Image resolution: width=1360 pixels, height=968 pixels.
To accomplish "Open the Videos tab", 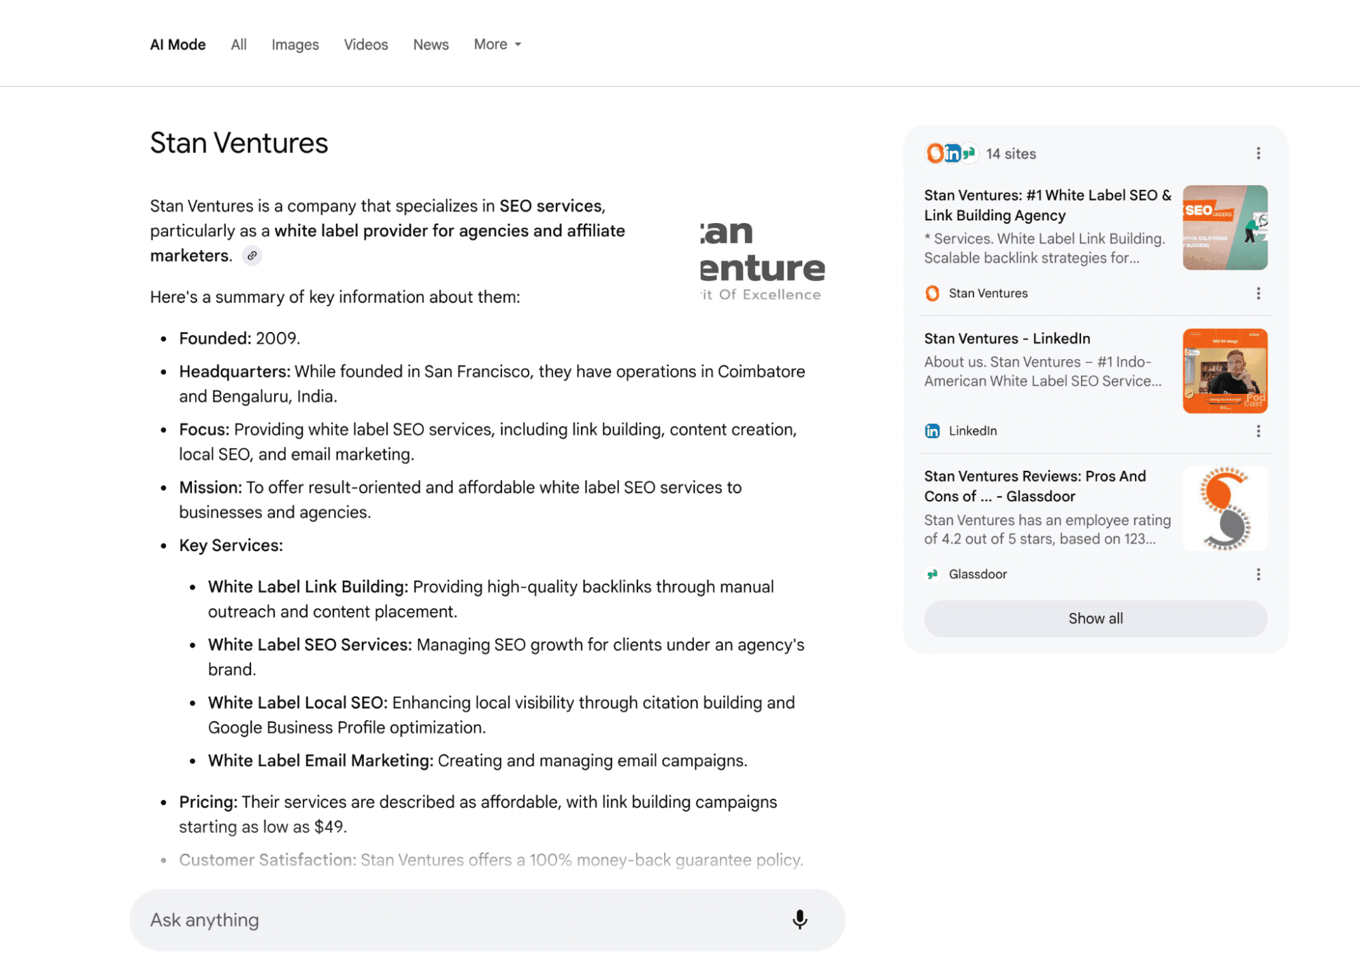I will (365, 44).
